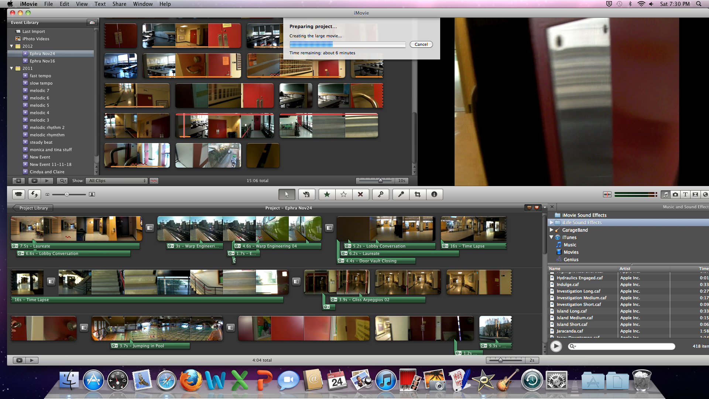Collapse the 2012 events group
The width and height of the screenshot is (709, 399).
click(11, 46)
